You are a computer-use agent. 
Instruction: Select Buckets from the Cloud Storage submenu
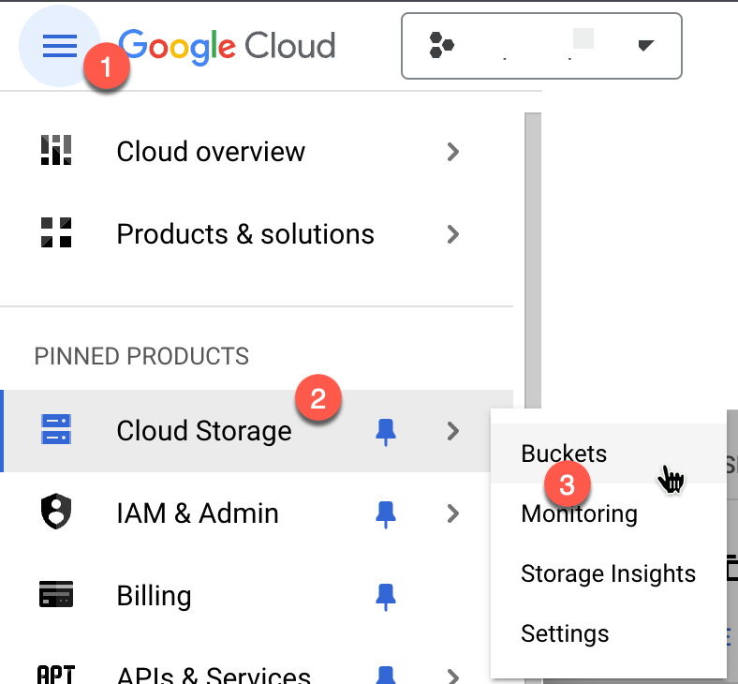point(564,454)
